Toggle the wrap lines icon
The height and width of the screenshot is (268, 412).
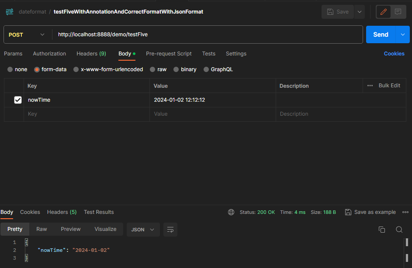pos(170,230)
